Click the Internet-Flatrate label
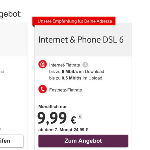Viewport: 150px width, 150px height. point(65,65)
